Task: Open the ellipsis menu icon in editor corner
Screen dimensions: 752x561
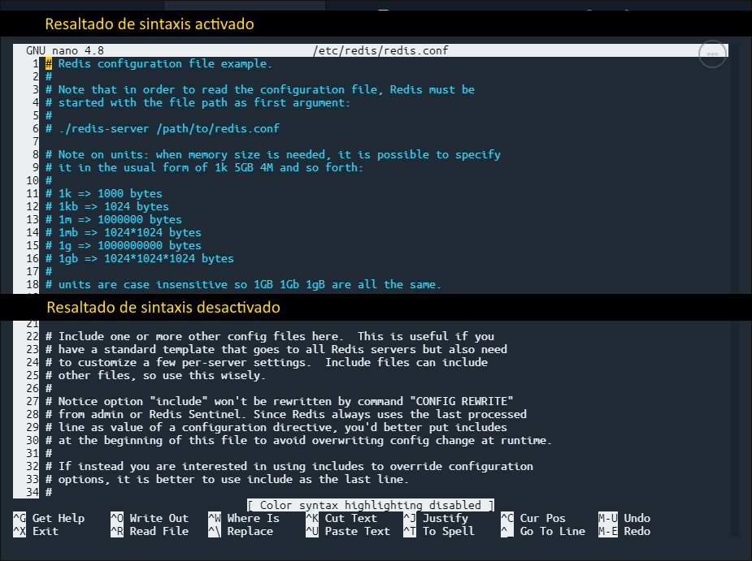Action: [711, 54]
